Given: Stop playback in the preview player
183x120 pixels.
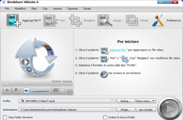Looking at the screenshot, I should click(x=16, y=90).
